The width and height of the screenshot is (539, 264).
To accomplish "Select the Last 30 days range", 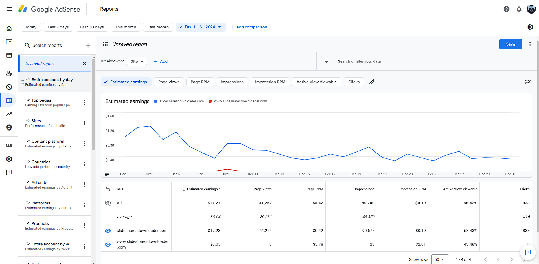I will [92, 27].
